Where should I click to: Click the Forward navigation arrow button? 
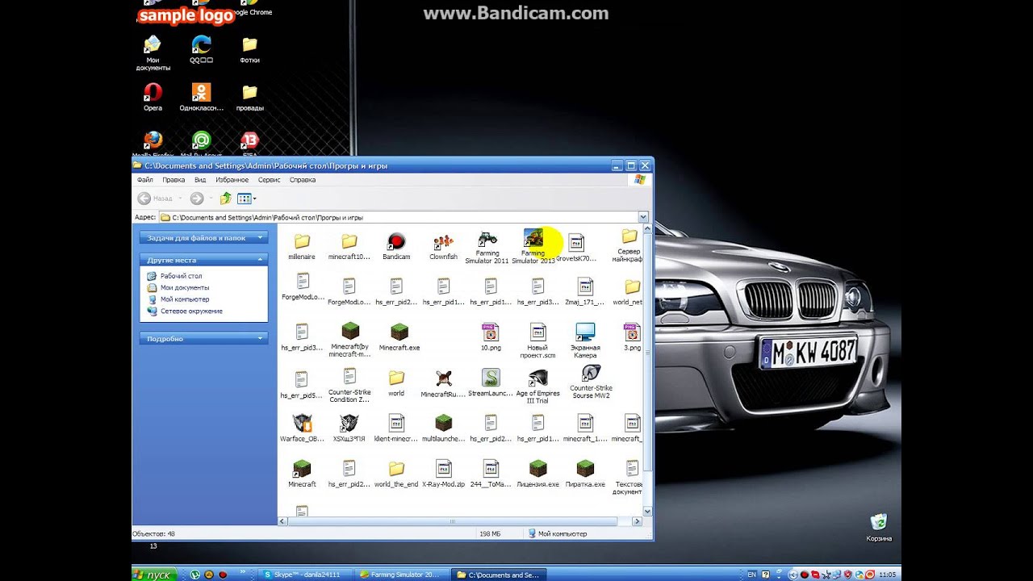(x=196, y=198)
